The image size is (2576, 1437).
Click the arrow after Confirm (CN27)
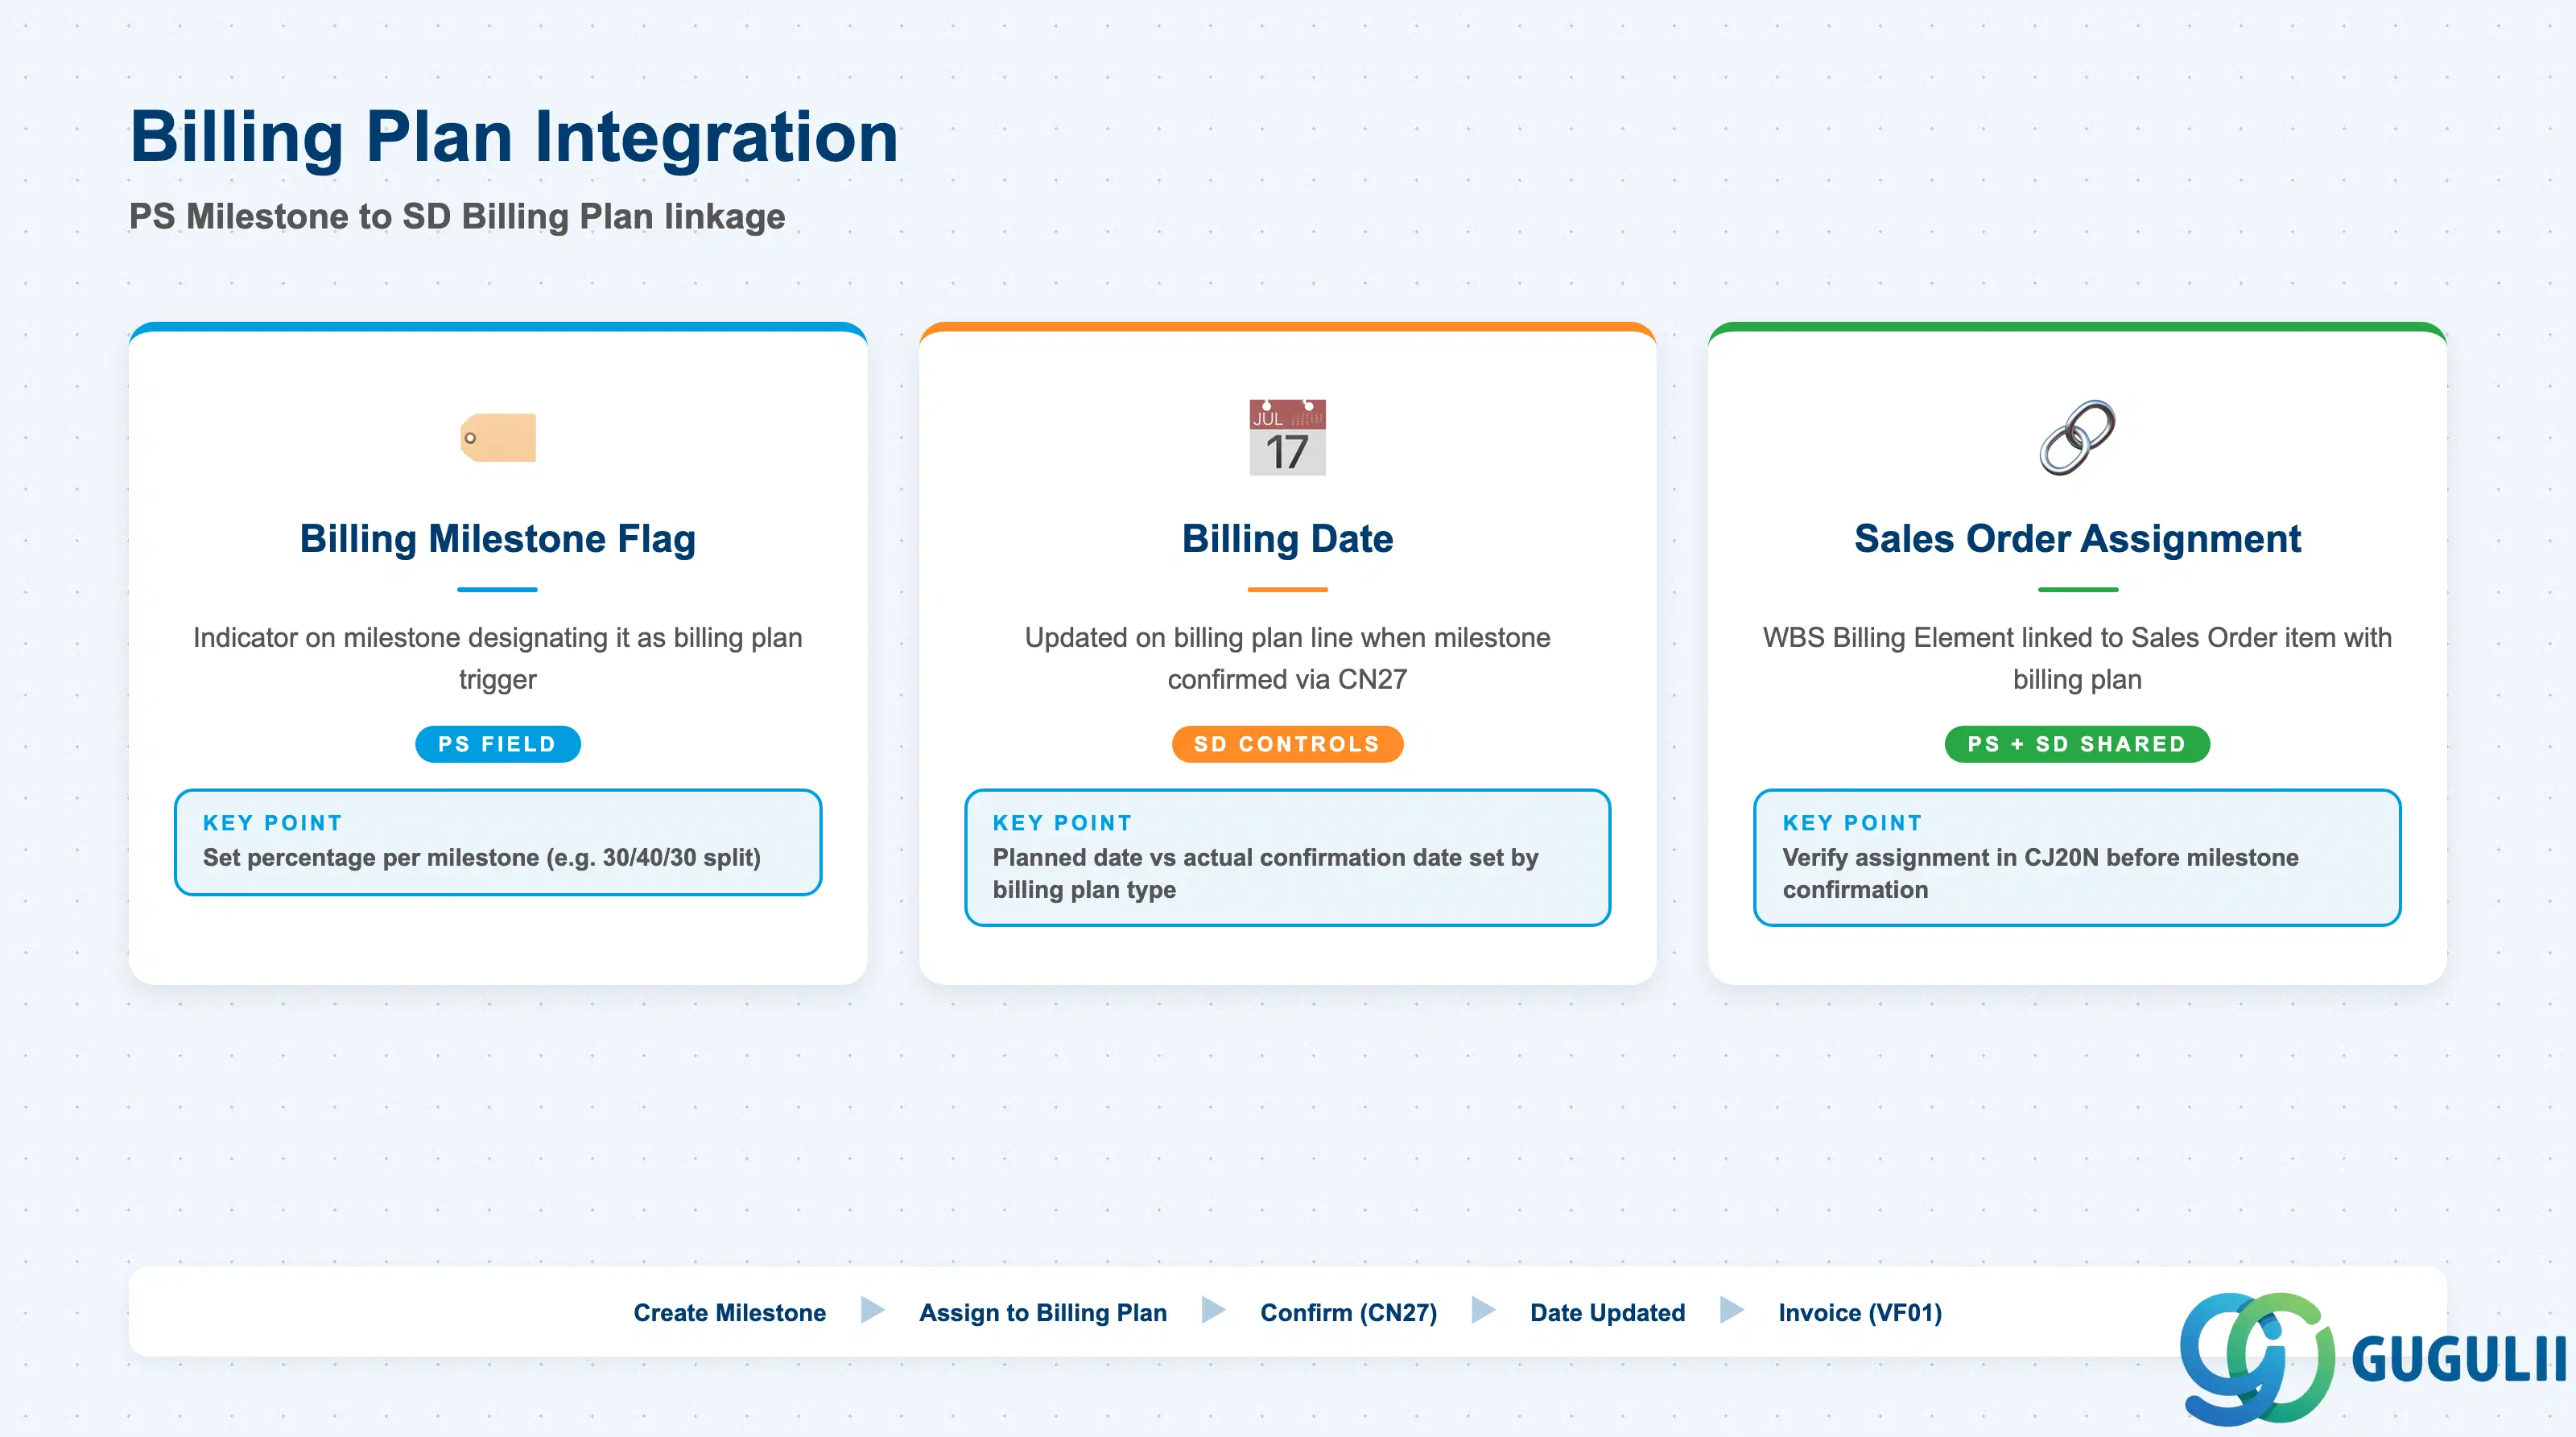(x=1484, y=1310)
